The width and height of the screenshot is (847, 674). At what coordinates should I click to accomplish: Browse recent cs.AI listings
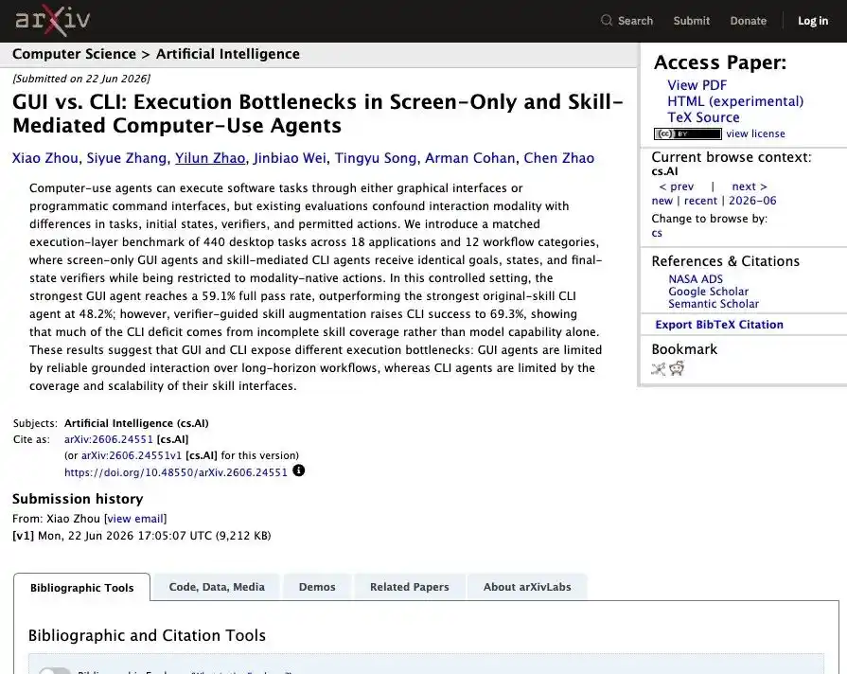point(700,201)
